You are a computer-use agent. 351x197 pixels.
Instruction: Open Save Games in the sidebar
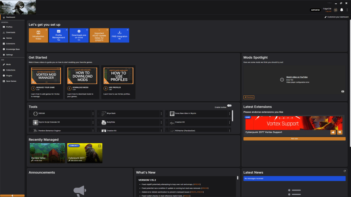[x=12, y=81]
